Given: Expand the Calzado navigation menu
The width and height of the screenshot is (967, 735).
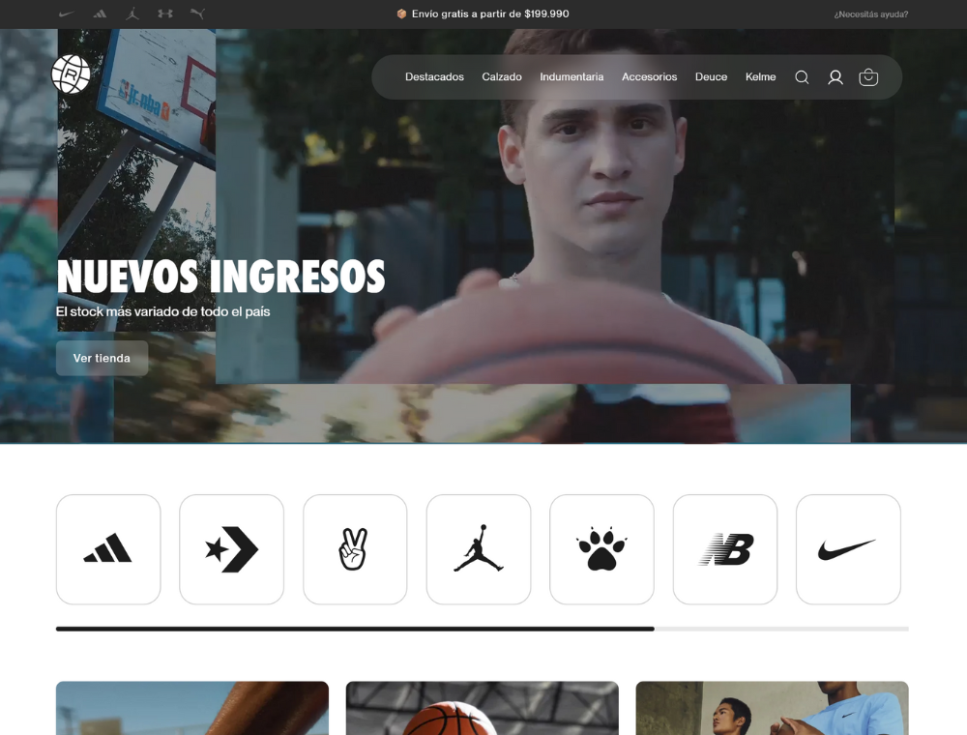Looking at the screenshot, I should point(502,77).
